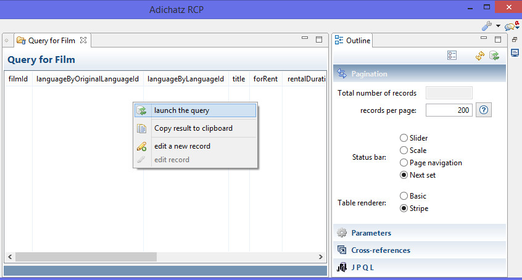Expand the Cross-references section

point(380,250)
